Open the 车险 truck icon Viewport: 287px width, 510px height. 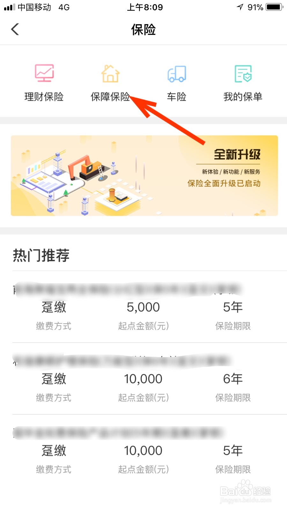(x=177, y=74)
